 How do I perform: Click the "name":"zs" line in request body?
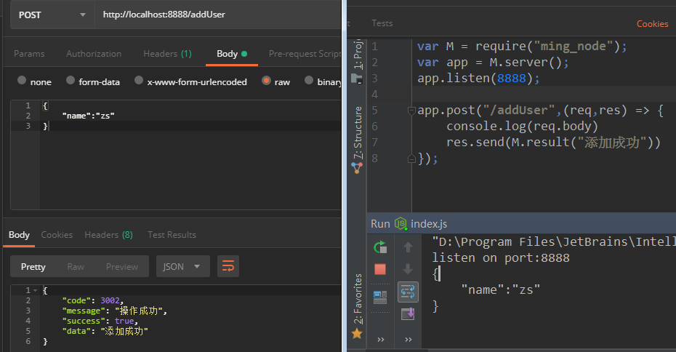point(89,116)
